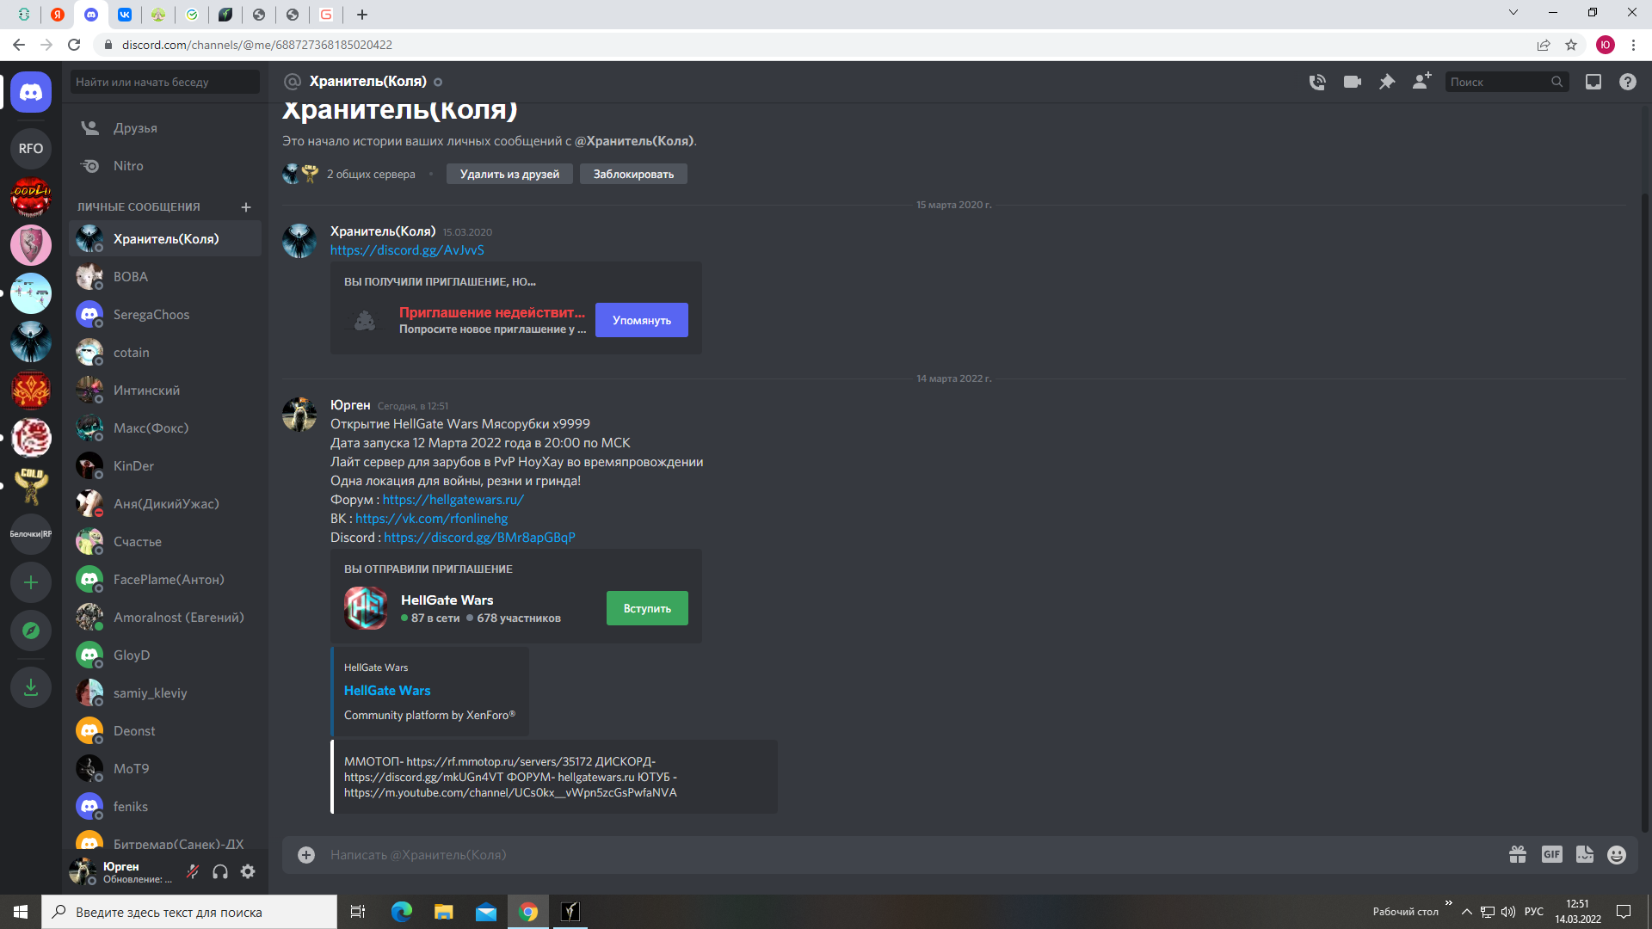Open Deonst direct message
Image resolution: width=1652 pixels, height=929 pixels.
[x=165, y=731]
